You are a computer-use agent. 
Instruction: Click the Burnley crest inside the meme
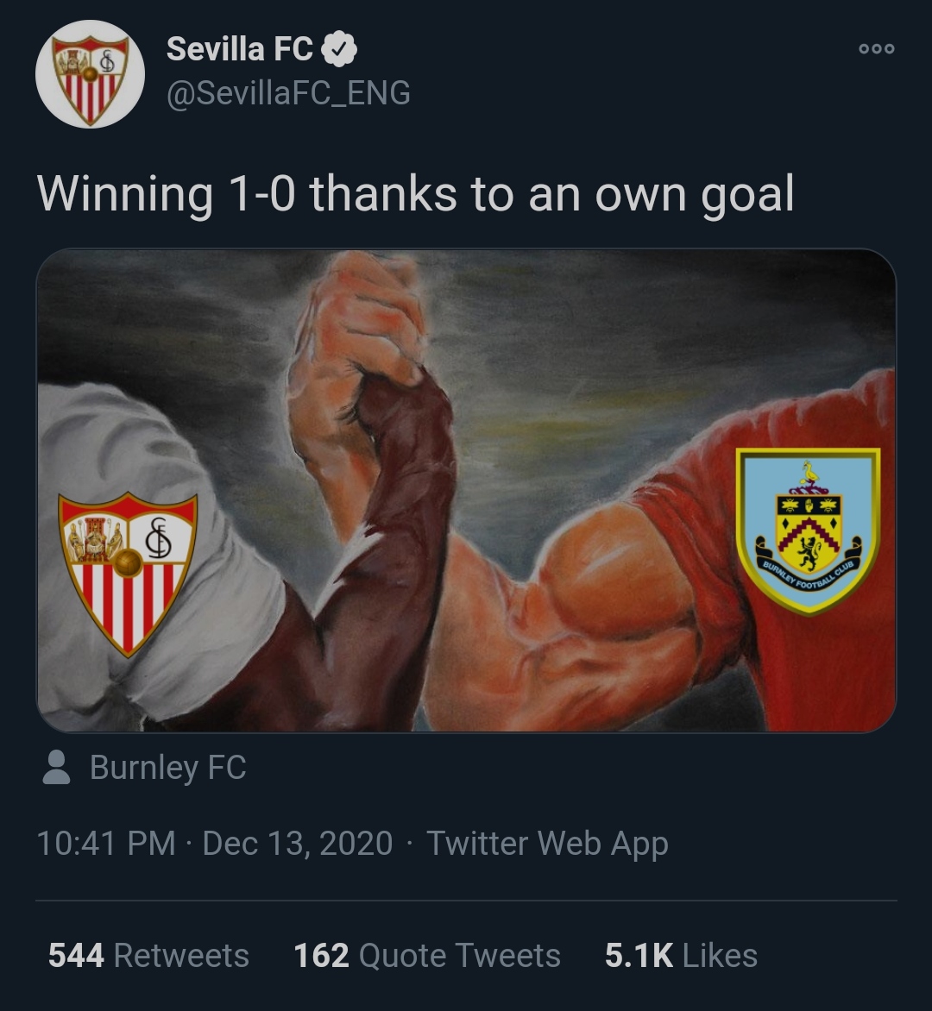click(808, 531)
